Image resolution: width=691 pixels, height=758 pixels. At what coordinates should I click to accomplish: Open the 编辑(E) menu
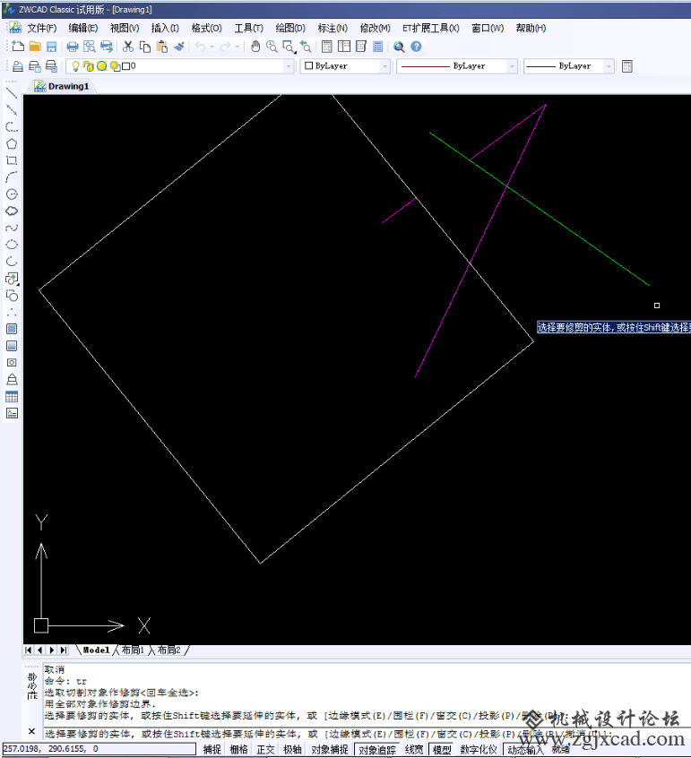coord(83,28)
